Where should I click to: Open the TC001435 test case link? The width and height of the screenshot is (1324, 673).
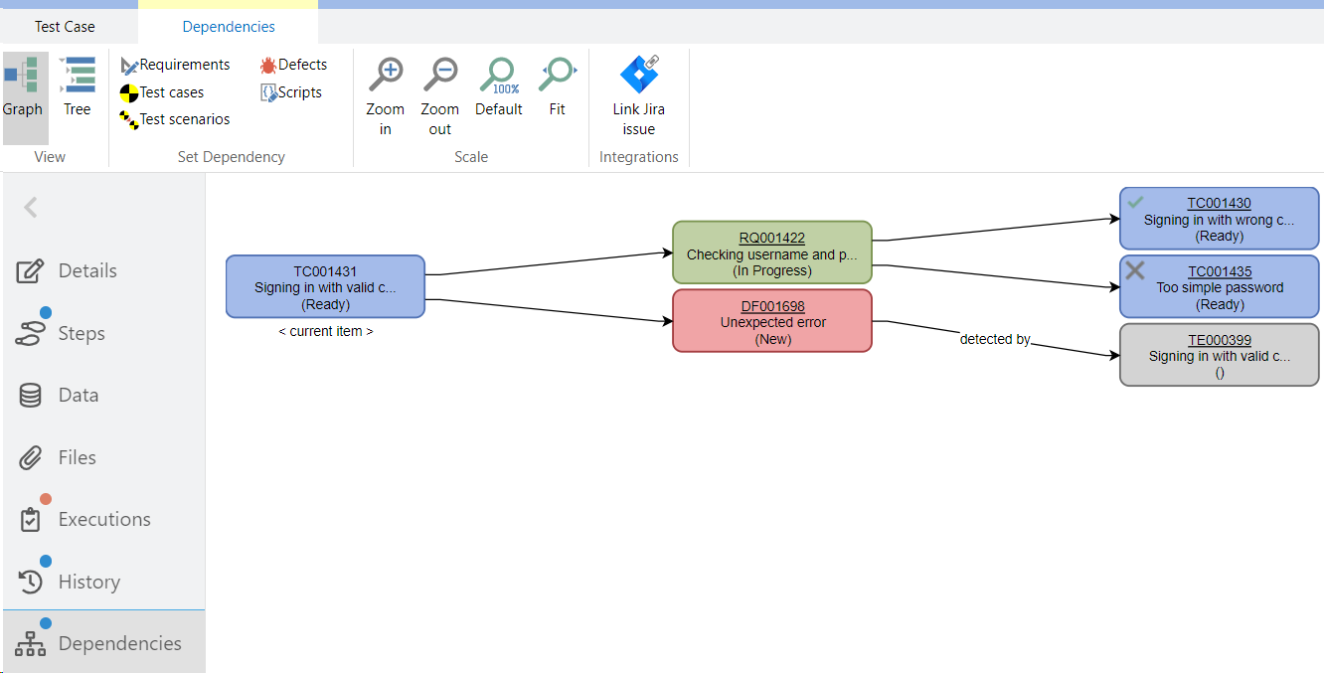[x=1219, y=271]
